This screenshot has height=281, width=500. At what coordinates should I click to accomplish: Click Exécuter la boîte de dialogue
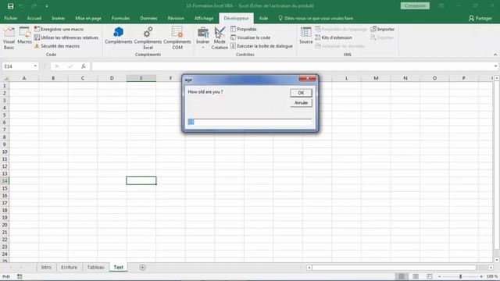pyautogui.click(x=262, y=46)
